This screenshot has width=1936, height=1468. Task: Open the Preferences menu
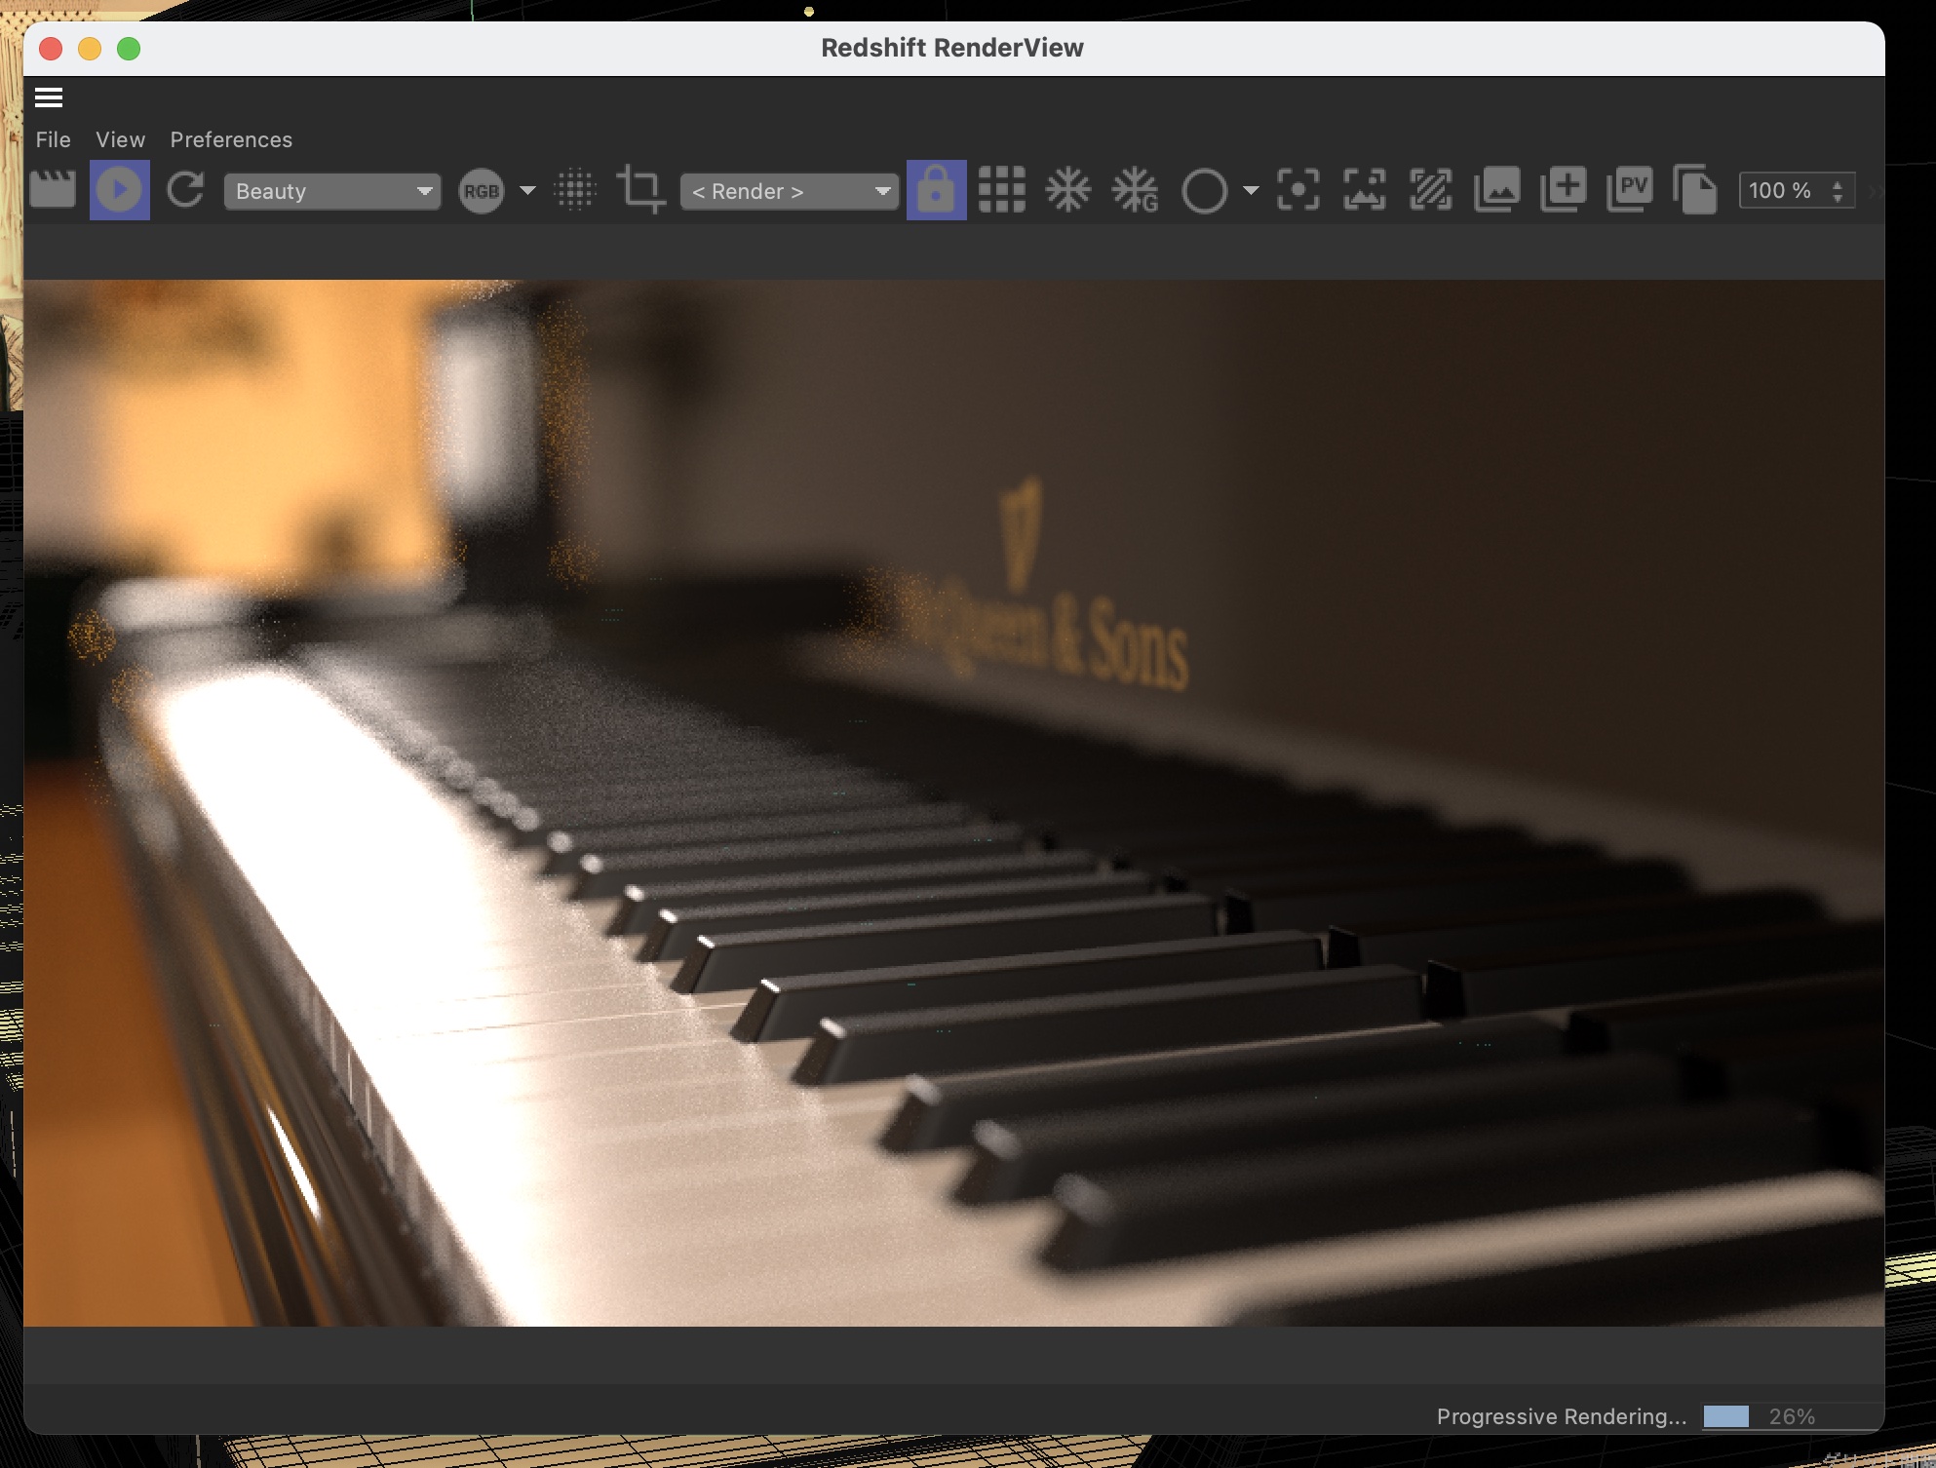(x=231, y=139)
